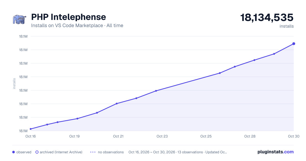
Task: Click the Oct 19 axis label
Action: 74,136
